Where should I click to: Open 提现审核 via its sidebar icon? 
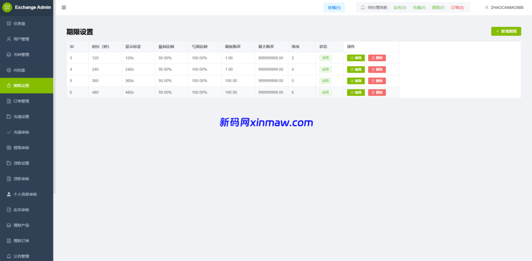9,148
